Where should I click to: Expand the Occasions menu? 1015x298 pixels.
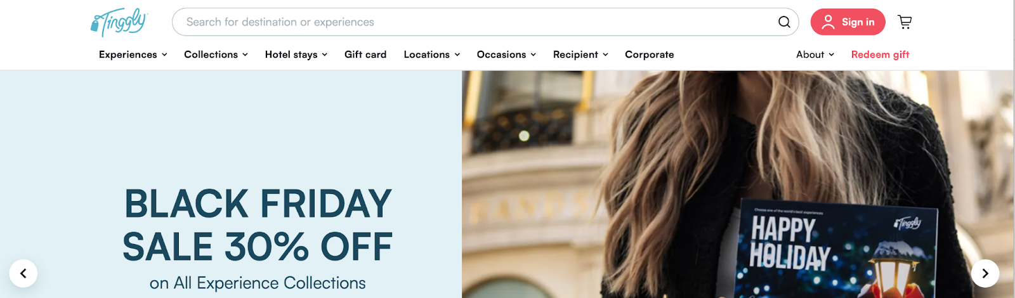point(506,55)
